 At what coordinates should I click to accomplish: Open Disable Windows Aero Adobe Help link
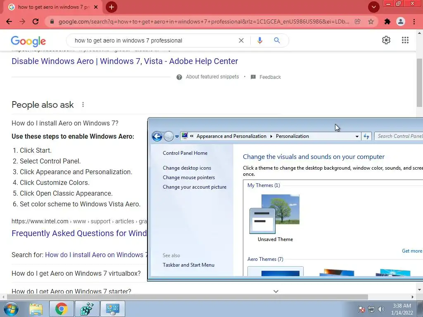(x=125, y=61)
